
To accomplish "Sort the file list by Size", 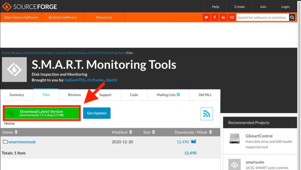I will [149, 132].
